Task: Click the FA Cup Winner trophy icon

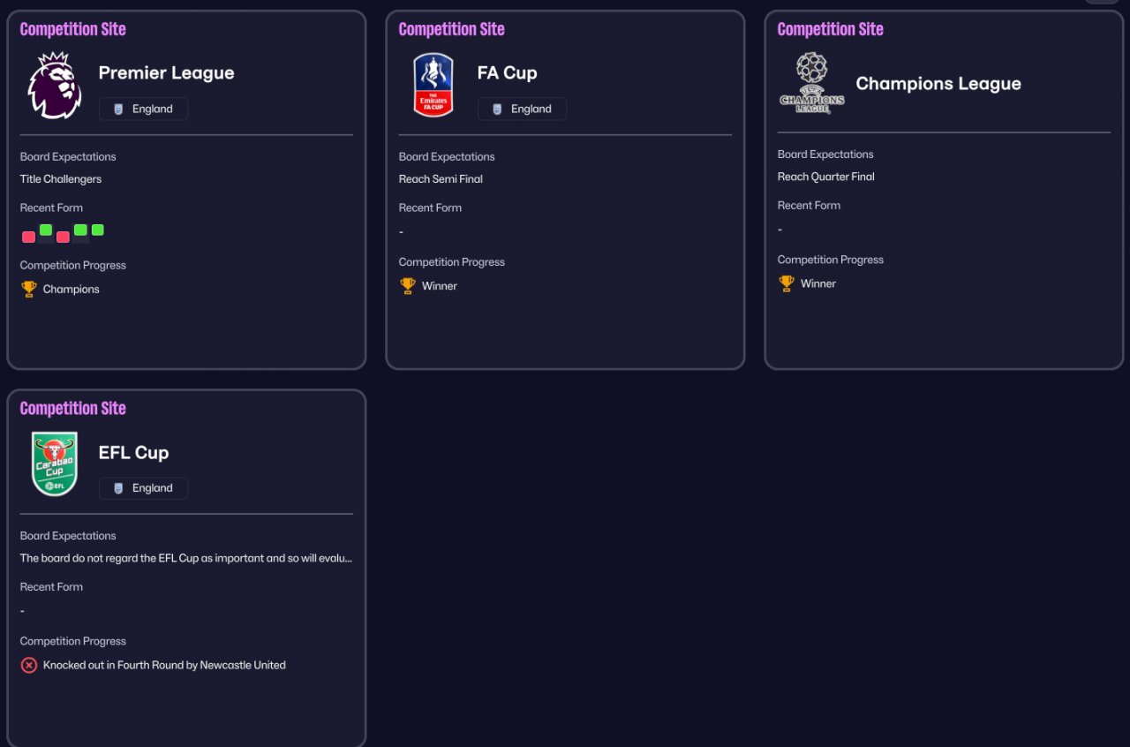Action: pos(408,286)
